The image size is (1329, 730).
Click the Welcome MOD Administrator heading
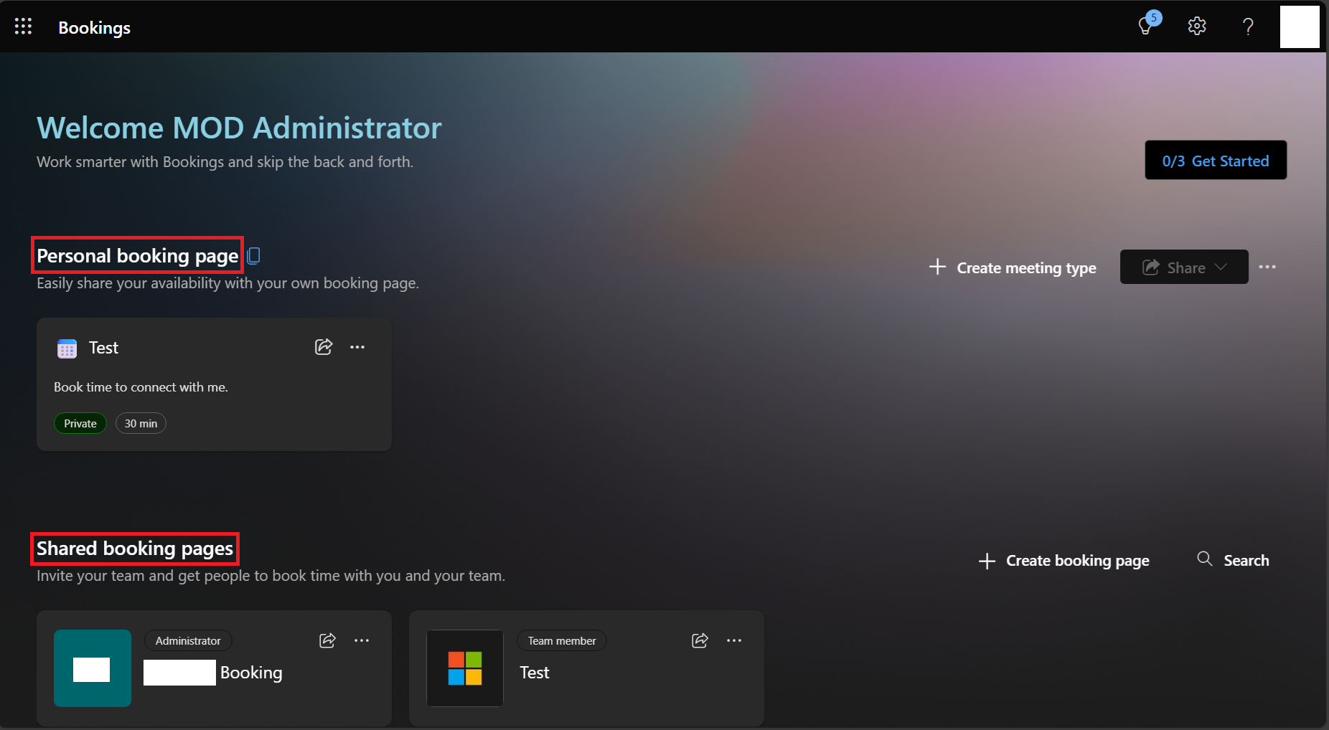239,128
